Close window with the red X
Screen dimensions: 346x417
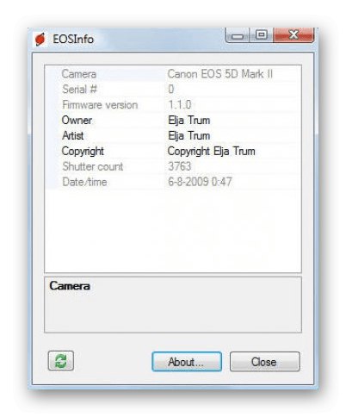[x=293, y=35]
